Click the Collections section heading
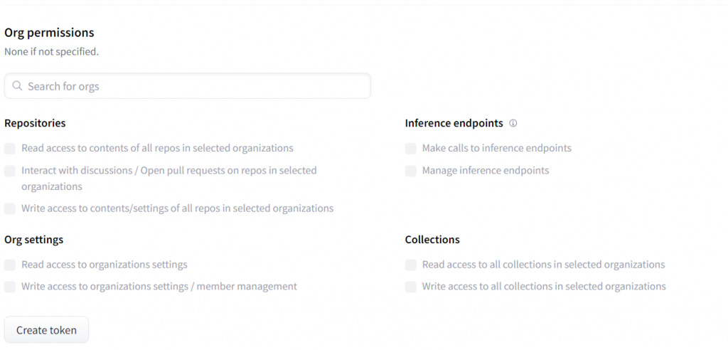Image resolution: width=728 pixels, height=350 pixels. (x=432, y=240)
